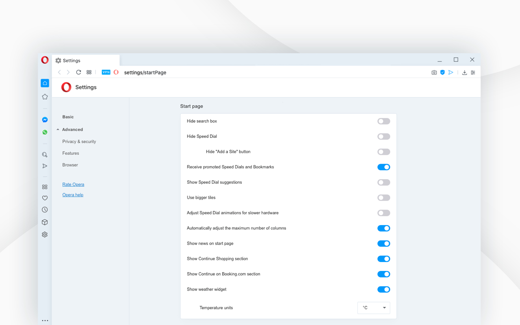Enable the Hide search box toggle

pyautogui.click(x=383, y=121)
